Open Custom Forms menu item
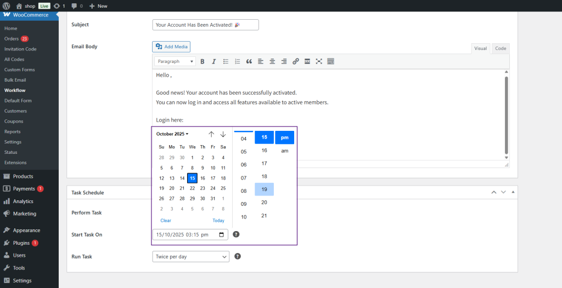Image resolution: width=562 pixels, height=288 pixels. [x=19, y=70]
